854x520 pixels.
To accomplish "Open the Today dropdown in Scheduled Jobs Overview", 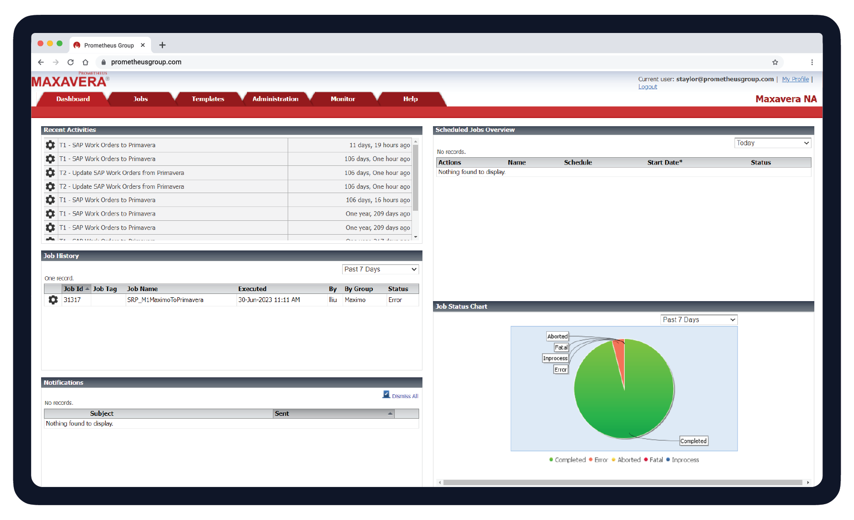I will [772, 142].
